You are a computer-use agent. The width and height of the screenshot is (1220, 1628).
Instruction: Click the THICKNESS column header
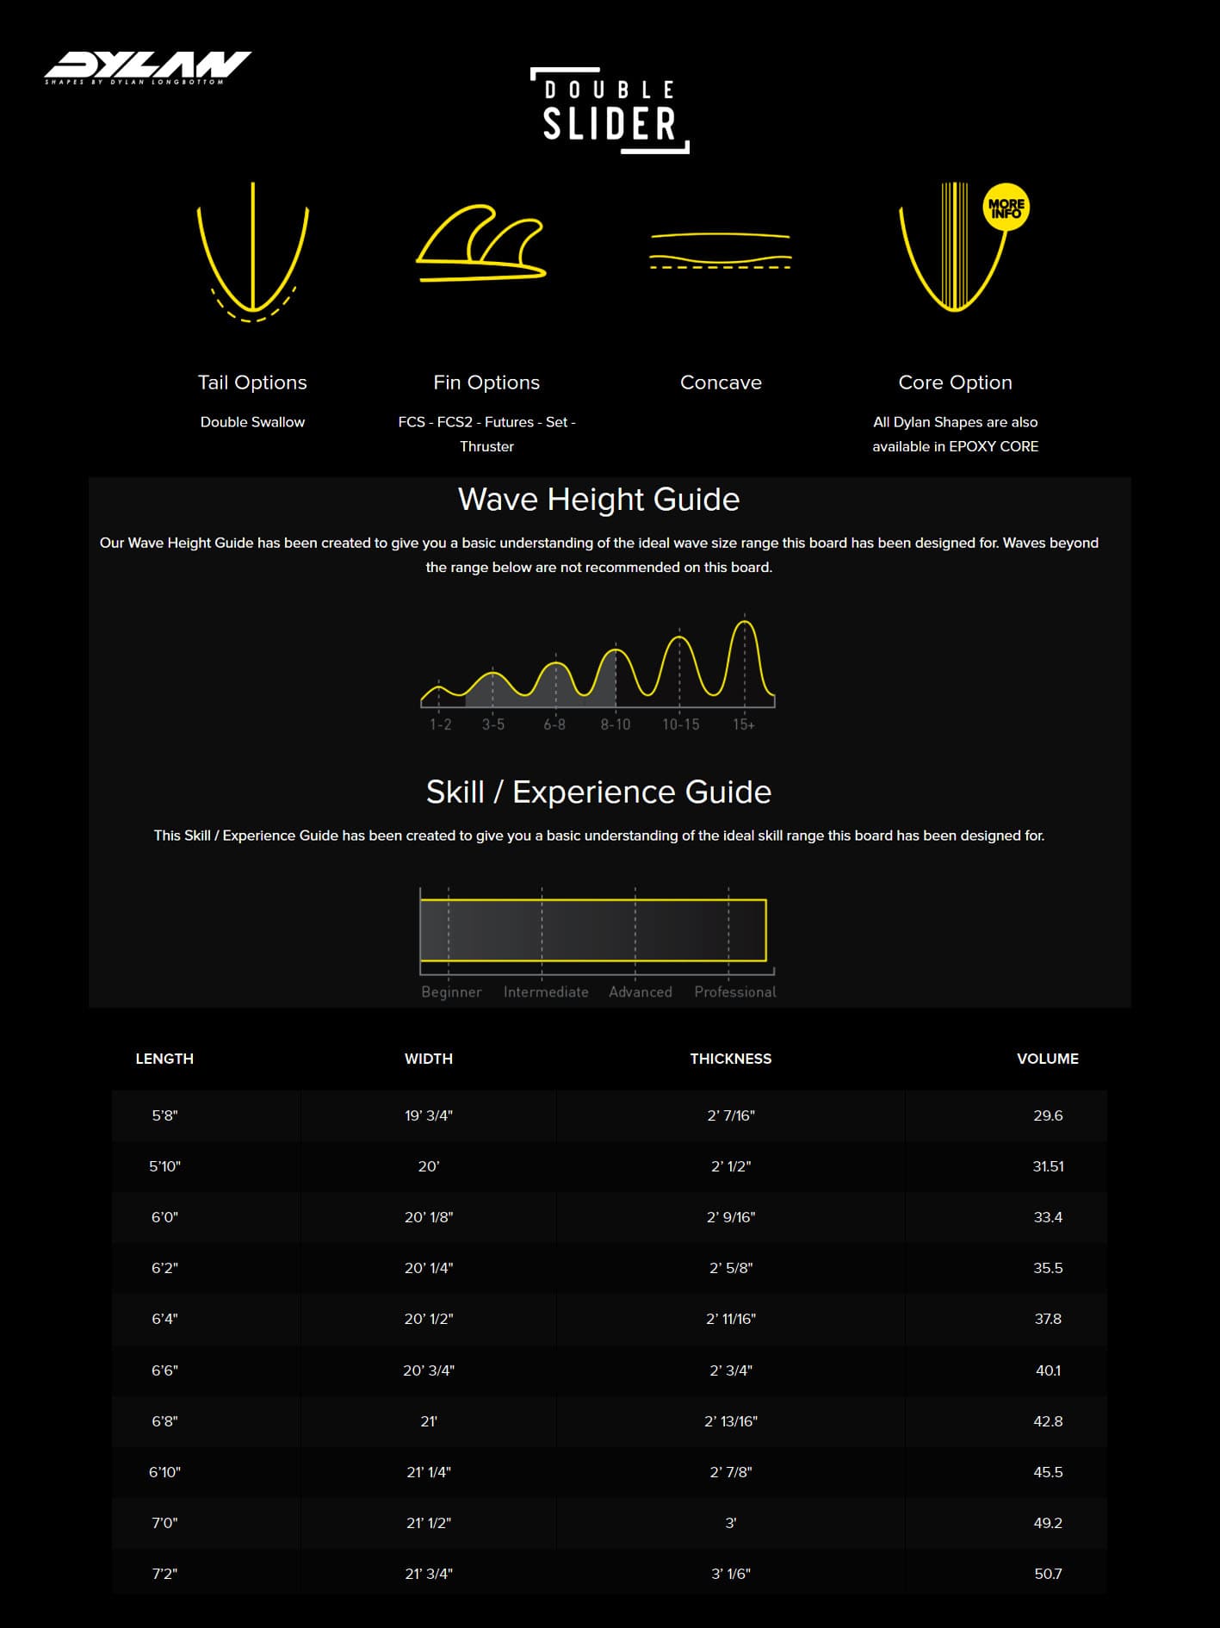click(x=731, y=1059)
